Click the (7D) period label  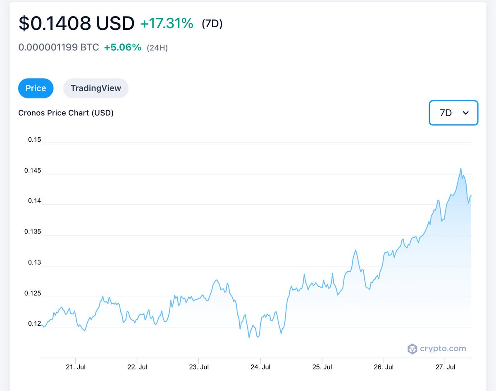click(212, 24)
